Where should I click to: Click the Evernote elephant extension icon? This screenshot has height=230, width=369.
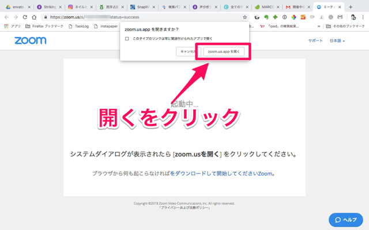266,17
